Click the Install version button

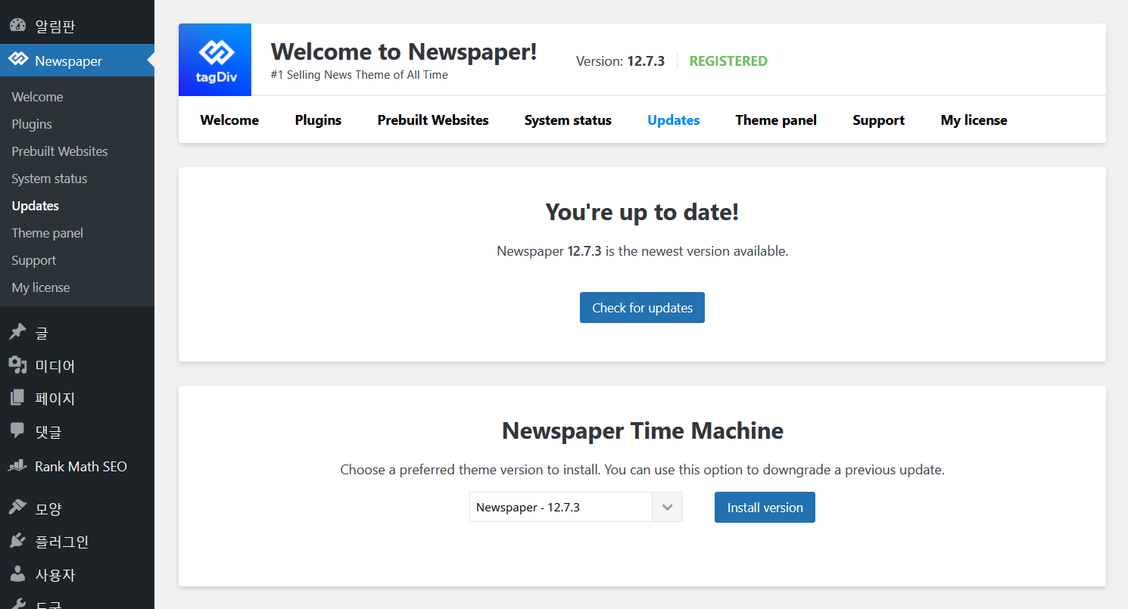click(x=765, y=508)
